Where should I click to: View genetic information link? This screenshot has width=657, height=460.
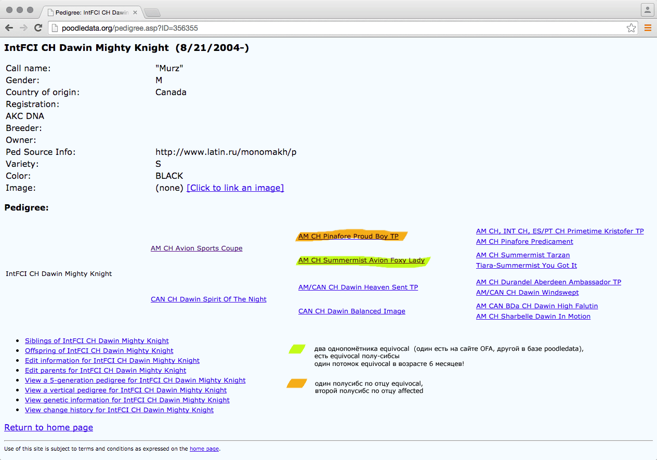coord(127,400)
